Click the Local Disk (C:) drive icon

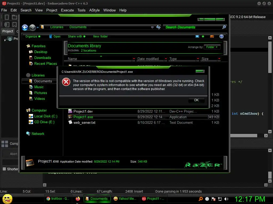coord(31,116)
